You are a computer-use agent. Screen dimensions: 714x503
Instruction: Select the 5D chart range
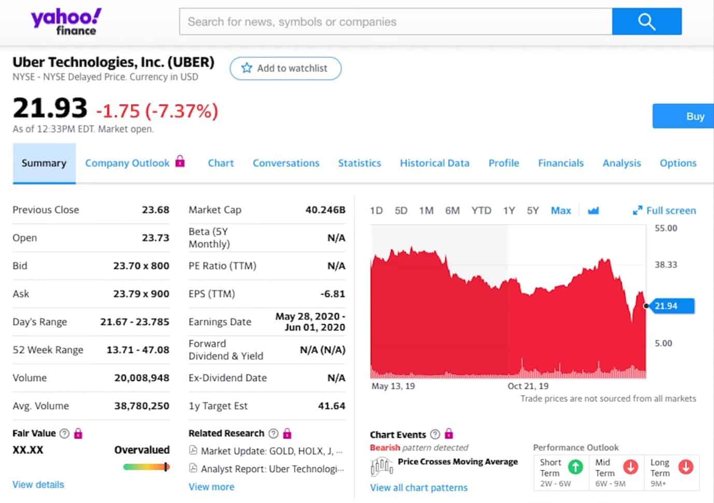401,211
